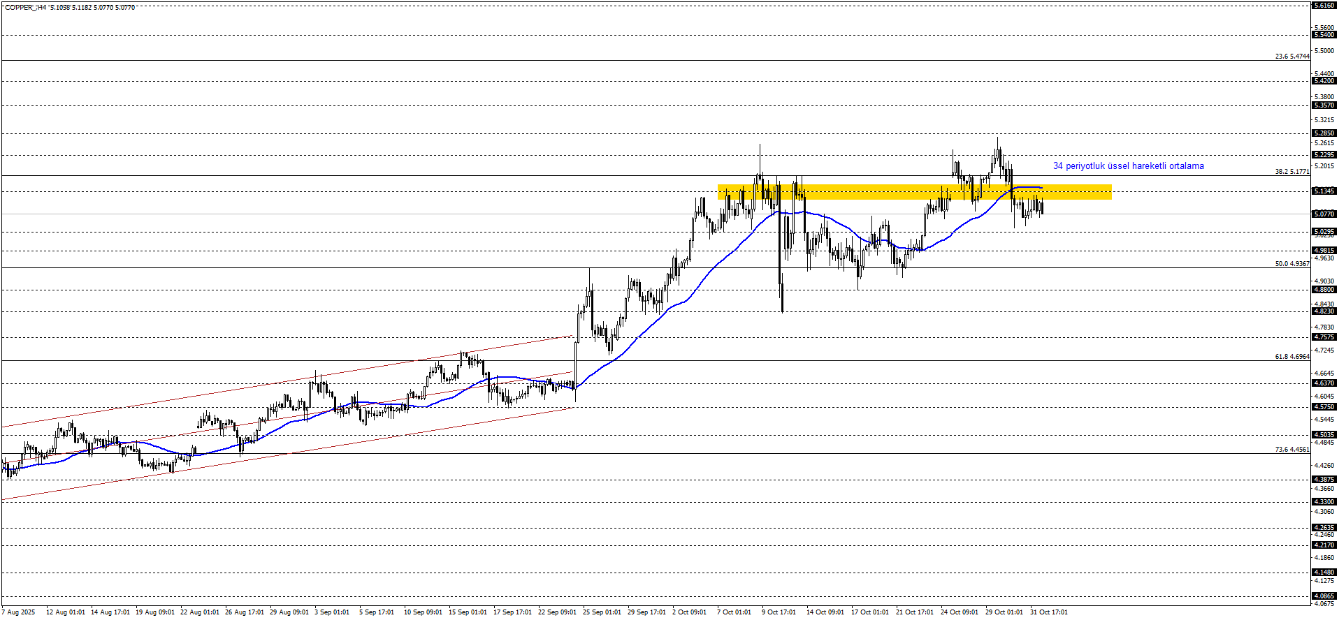Select the 5.1345 price level tag
This screenshot has width=1339, height=620.
click(1324, 191)
